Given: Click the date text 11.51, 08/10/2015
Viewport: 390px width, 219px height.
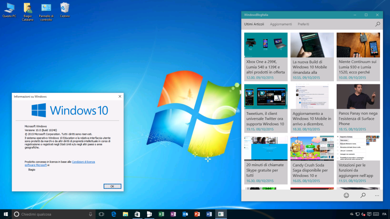Looking at the screenshot, I should pos(352,181).
